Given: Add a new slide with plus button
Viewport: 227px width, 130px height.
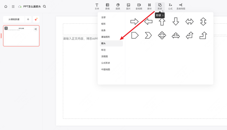Looking at the screenshot, I should pos(28,19).
